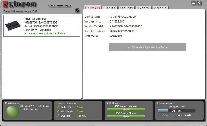Click green No Firmware Update Available text
This screenshot has width=207, height=126.
45,34
